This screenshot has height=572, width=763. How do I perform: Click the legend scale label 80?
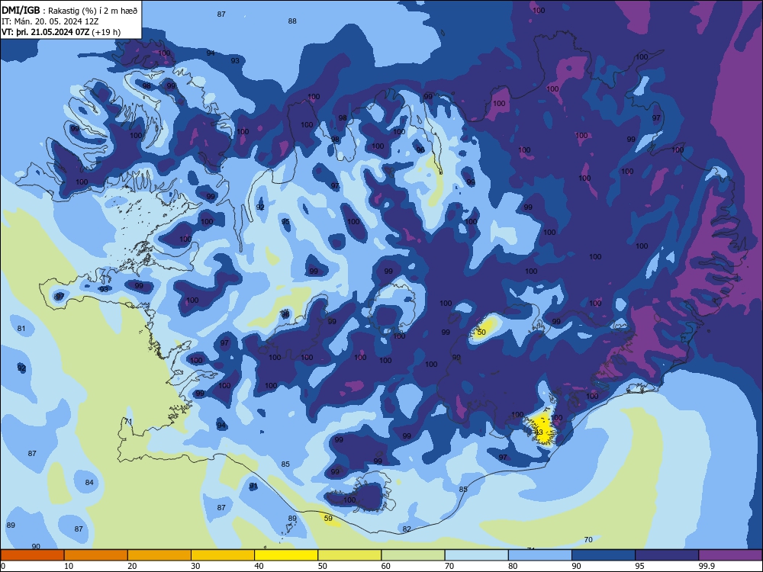point(513,566)
